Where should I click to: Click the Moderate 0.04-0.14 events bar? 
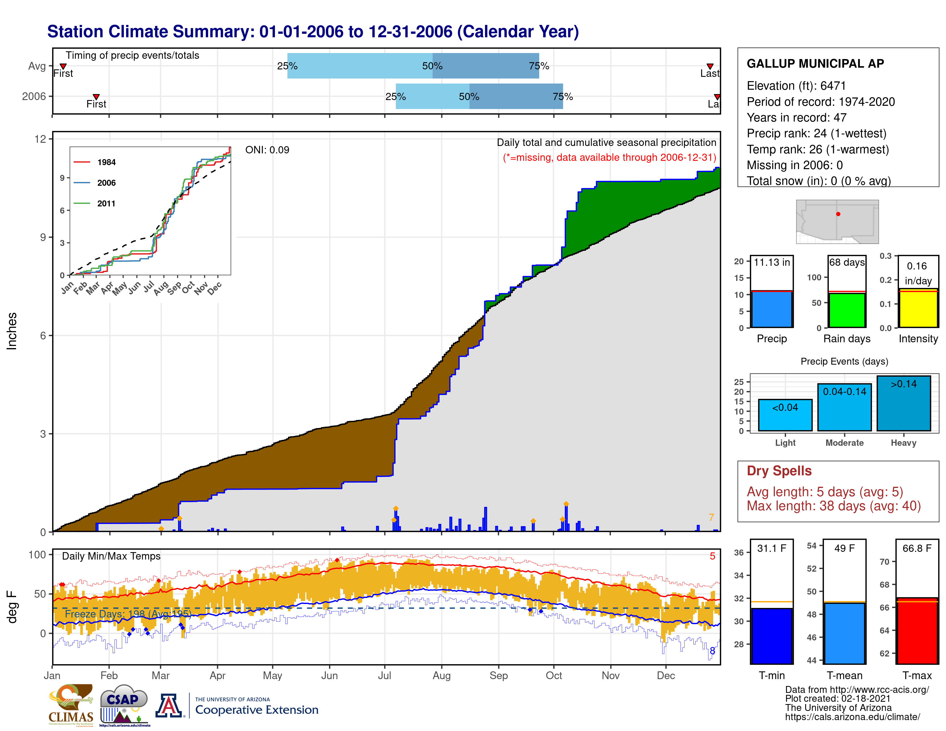pos(844,407)
